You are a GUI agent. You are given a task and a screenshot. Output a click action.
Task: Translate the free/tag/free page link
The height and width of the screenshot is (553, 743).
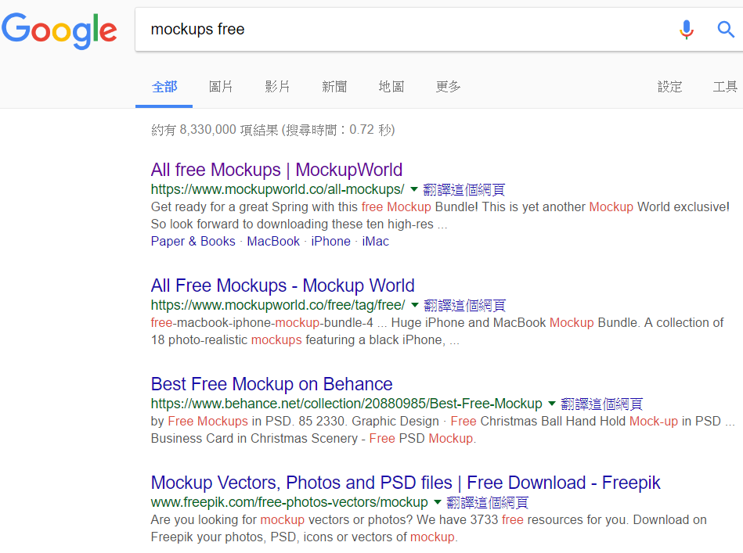click(x=465, y=305)
